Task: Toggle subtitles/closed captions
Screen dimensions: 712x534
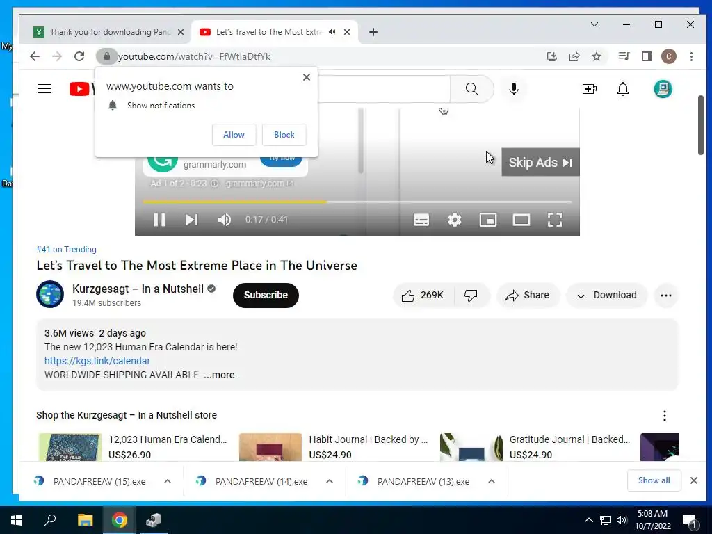Action: tap(421, 220)
